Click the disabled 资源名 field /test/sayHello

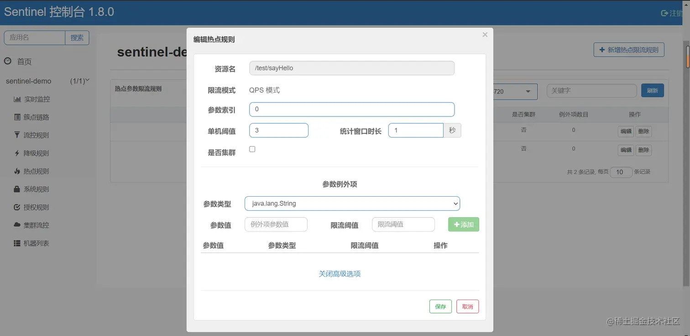(x=352, y=68)
